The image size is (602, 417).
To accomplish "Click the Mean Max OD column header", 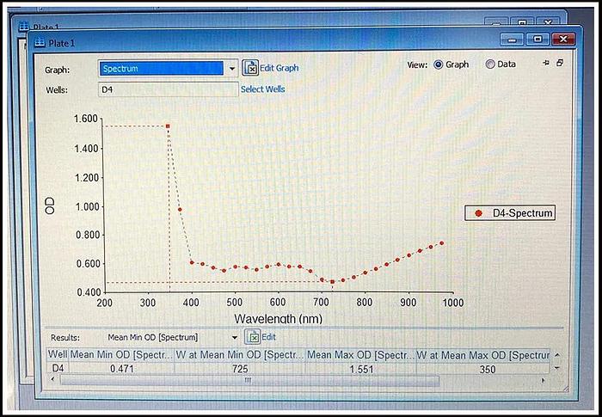I will click(360, 355).
